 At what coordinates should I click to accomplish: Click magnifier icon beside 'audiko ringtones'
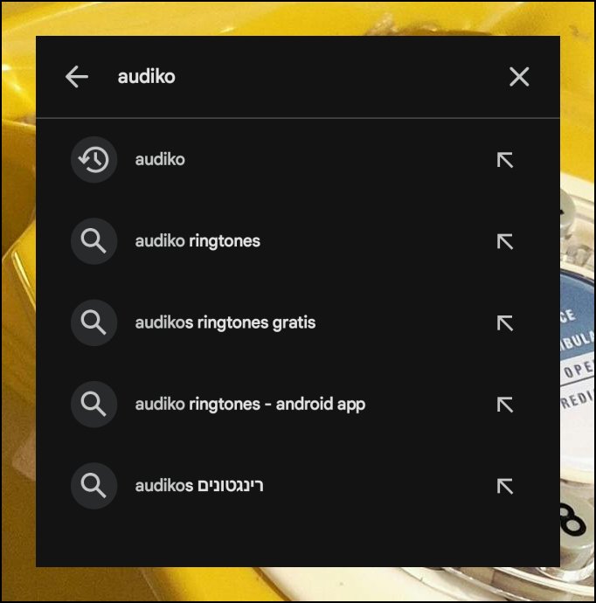pos(94,241)
